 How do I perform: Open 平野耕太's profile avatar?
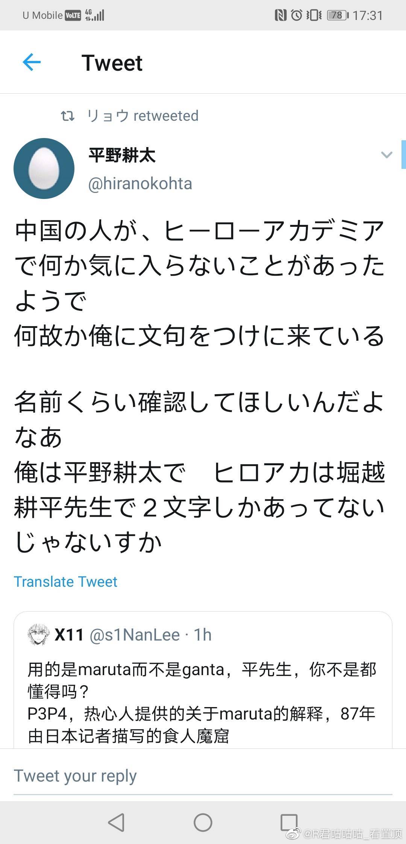(44, 168)
